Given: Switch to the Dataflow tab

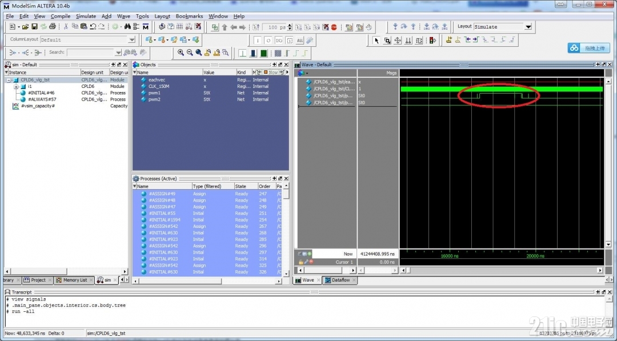Looking at the screenshot, I should click(x=340, y=280).
